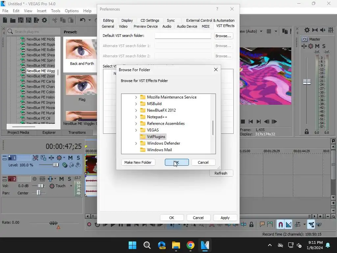Viewport: 337px width, 253px height.
Task: Toggle the Enable Snapping magnet icon
Action: pyautogui.click(x=280, y=225)
